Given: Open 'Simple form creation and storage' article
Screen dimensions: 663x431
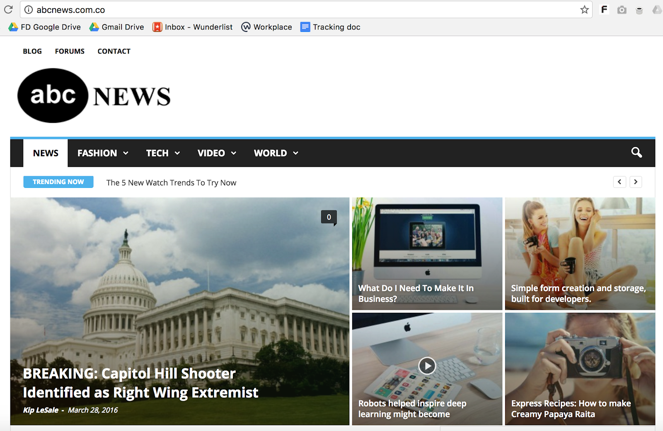Looking at the screenshot, I should pyautogui.click(x=578, y=293).
